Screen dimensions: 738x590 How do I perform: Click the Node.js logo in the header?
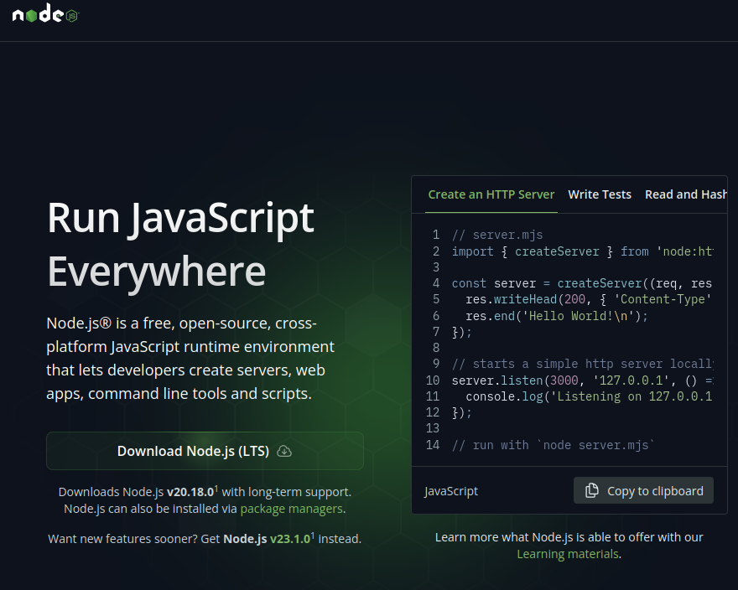click(x=45, y=14)
